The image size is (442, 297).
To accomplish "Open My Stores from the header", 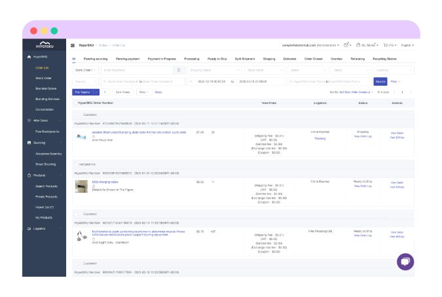I will (369, 45).
